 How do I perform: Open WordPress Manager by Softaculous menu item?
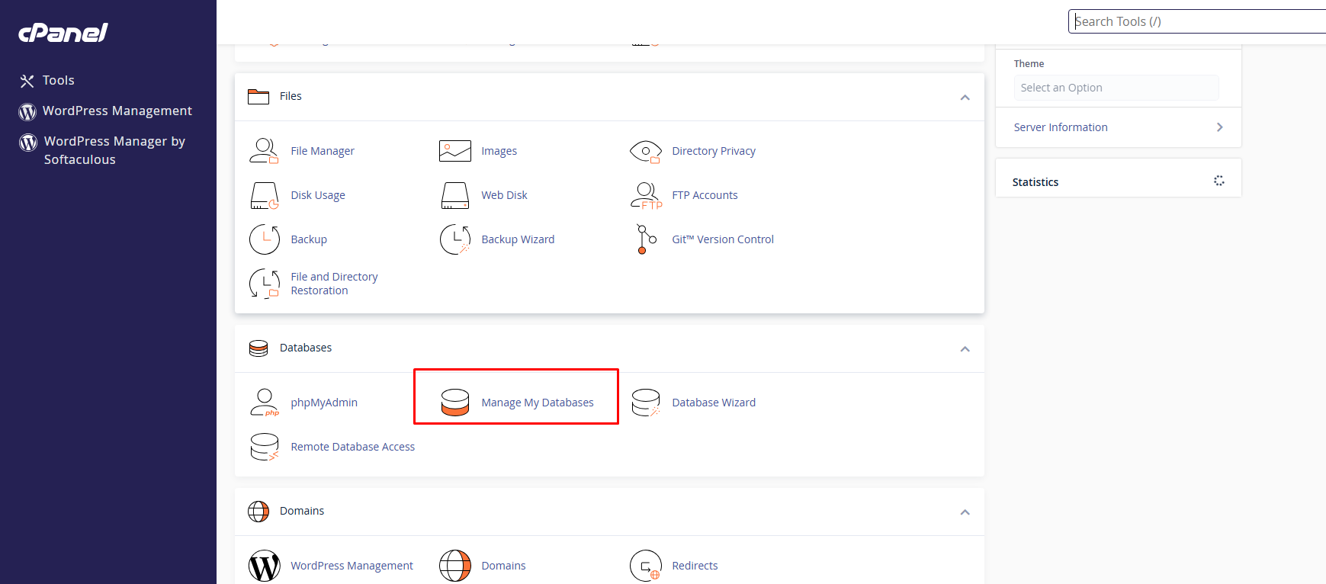(x=114, y=150)
